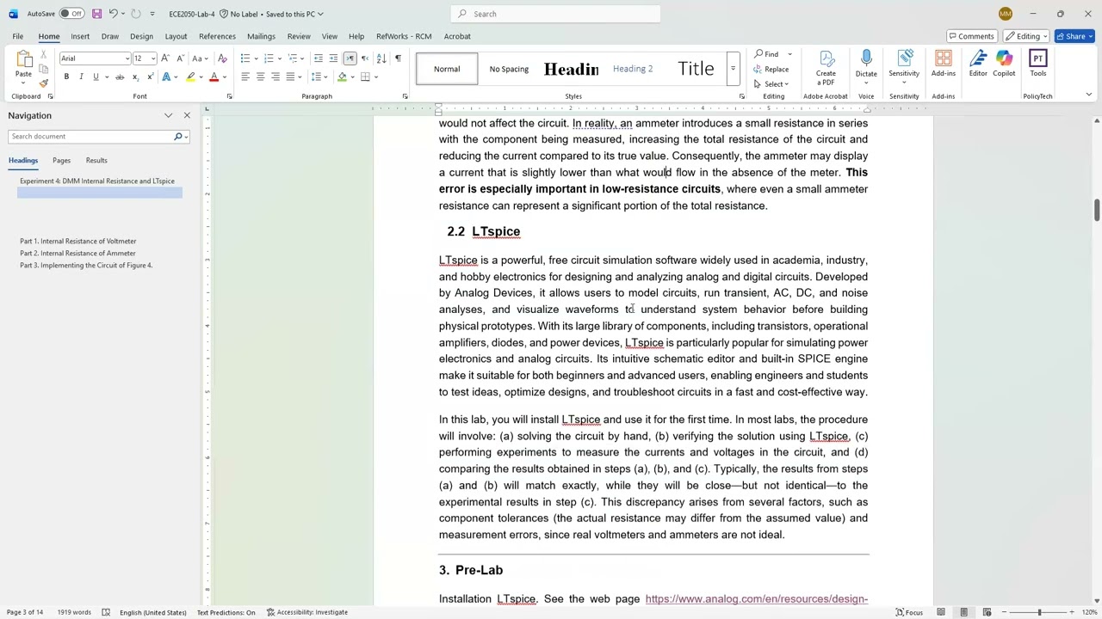
Task: Center-align the paragraph
Action: 260,77
